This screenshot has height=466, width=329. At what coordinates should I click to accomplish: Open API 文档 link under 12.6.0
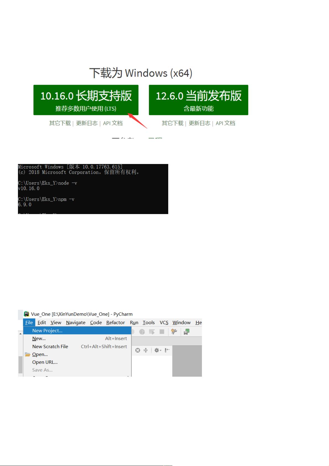point(225,123)
